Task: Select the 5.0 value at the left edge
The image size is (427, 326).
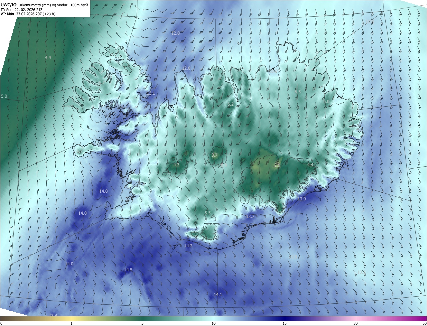Action: 4,96
